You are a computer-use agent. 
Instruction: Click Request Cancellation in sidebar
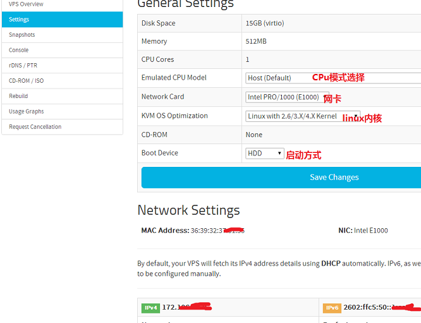click(x=35, y=127)
